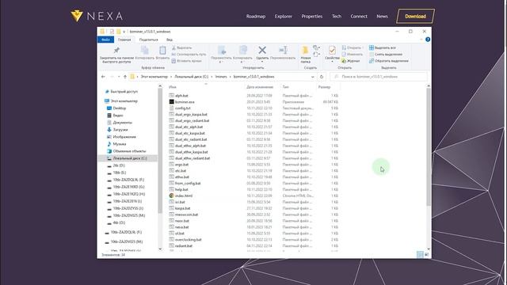Open the File (Файл) tab
Viewport: 507px width, 285px height.
(105, 40)
